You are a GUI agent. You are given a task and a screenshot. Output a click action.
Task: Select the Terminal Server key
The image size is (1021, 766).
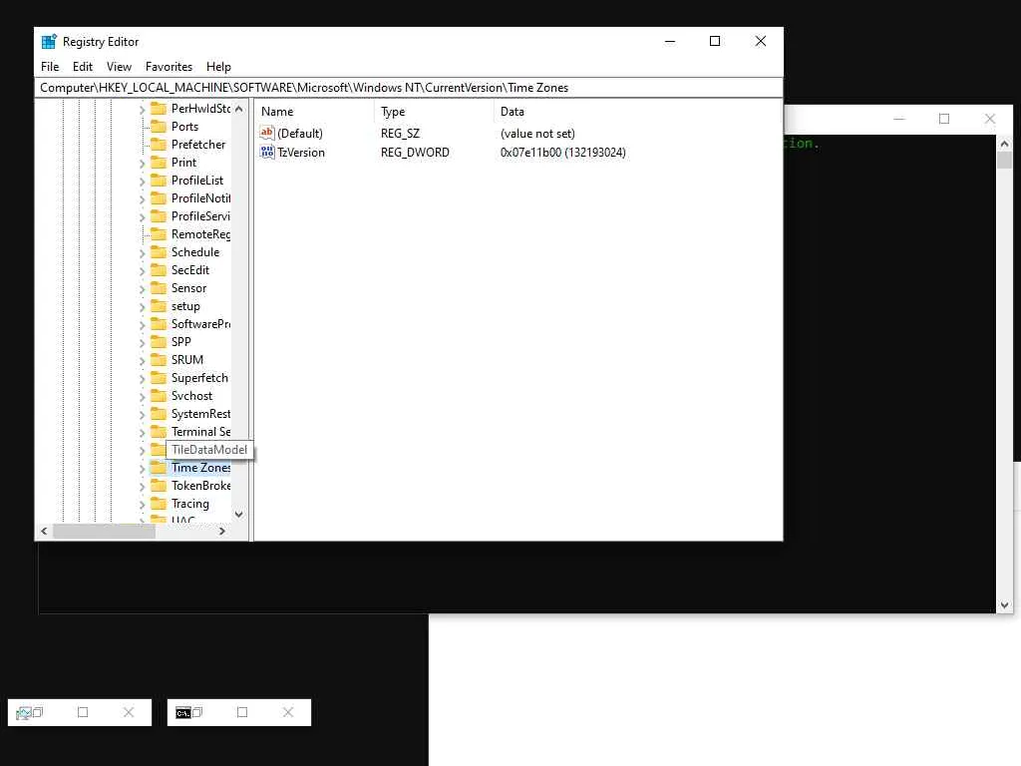[200, 432]
